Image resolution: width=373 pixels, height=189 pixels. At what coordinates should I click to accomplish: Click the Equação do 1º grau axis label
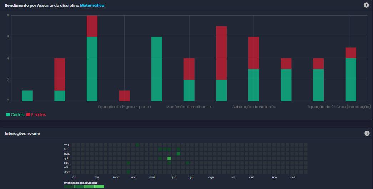124,107
